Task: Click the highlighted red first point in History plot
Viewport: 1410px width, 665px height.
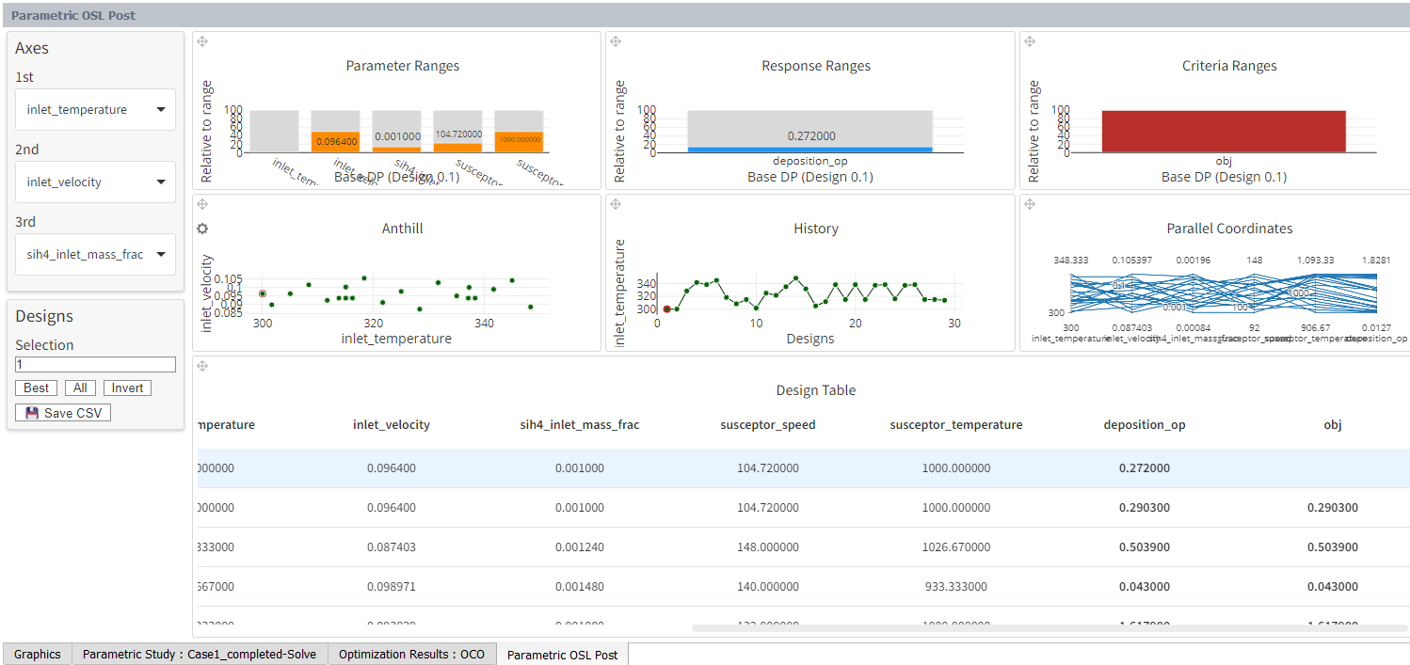Action: tap(666, 309)
